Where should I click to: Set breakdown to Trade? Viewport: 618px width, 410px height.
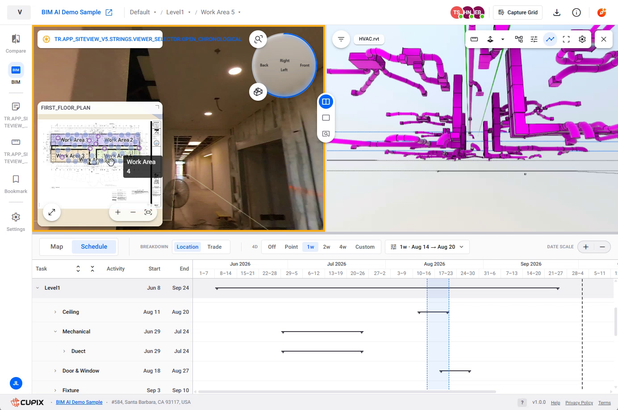(x=214, y=247)
